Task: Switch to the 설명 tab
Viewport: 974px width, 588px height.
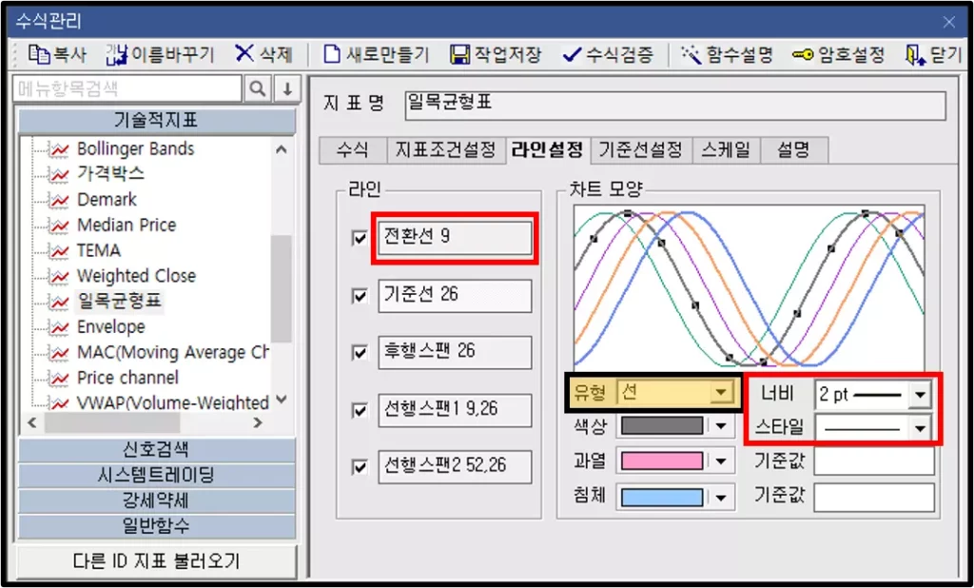Action: [x=794, y=149]
